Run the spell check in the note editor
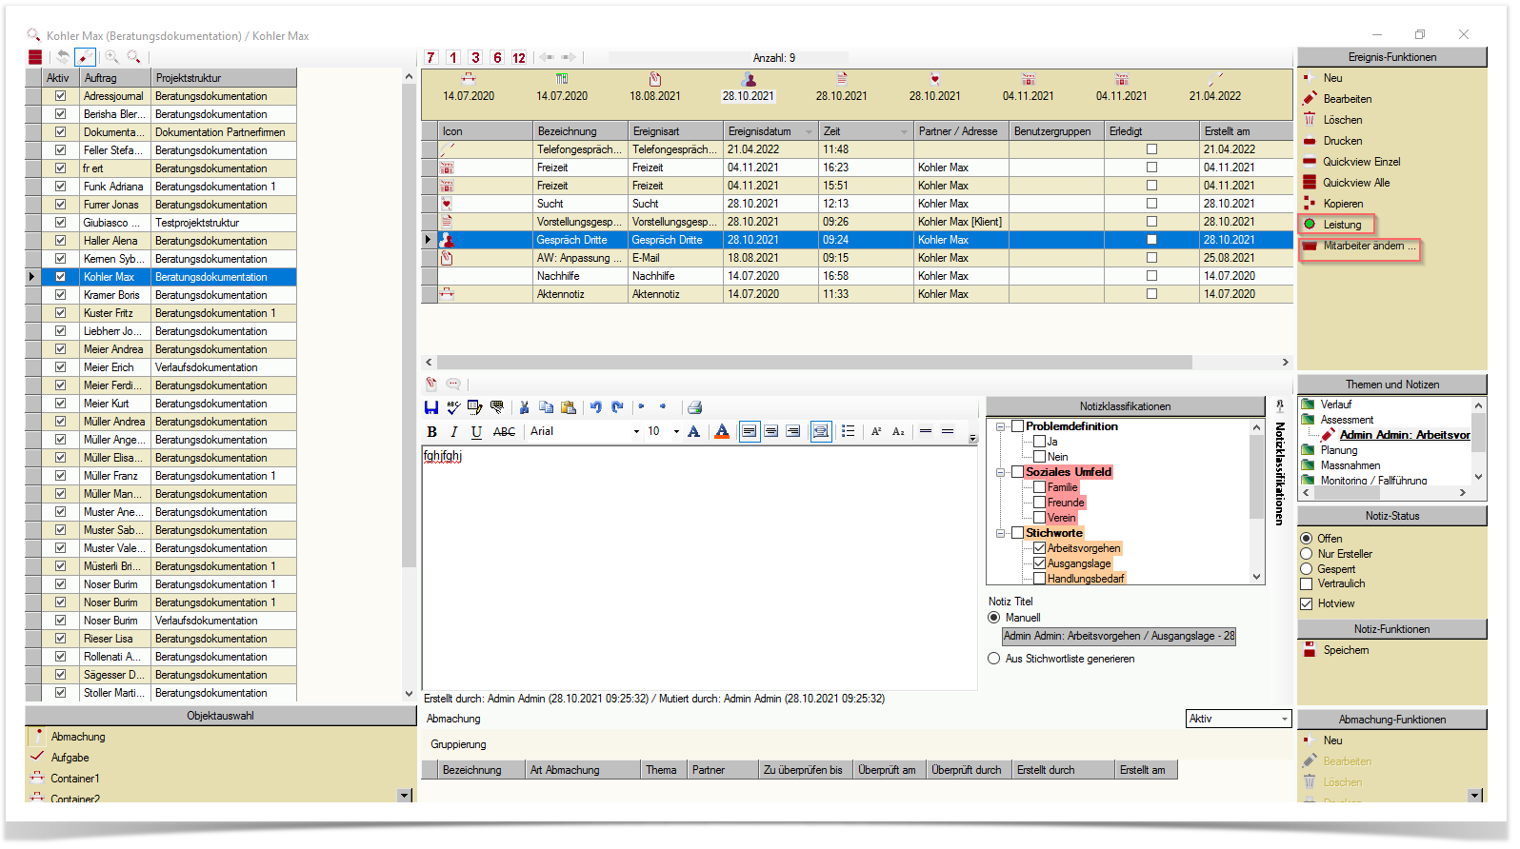1520x849 pixels. 453,407
